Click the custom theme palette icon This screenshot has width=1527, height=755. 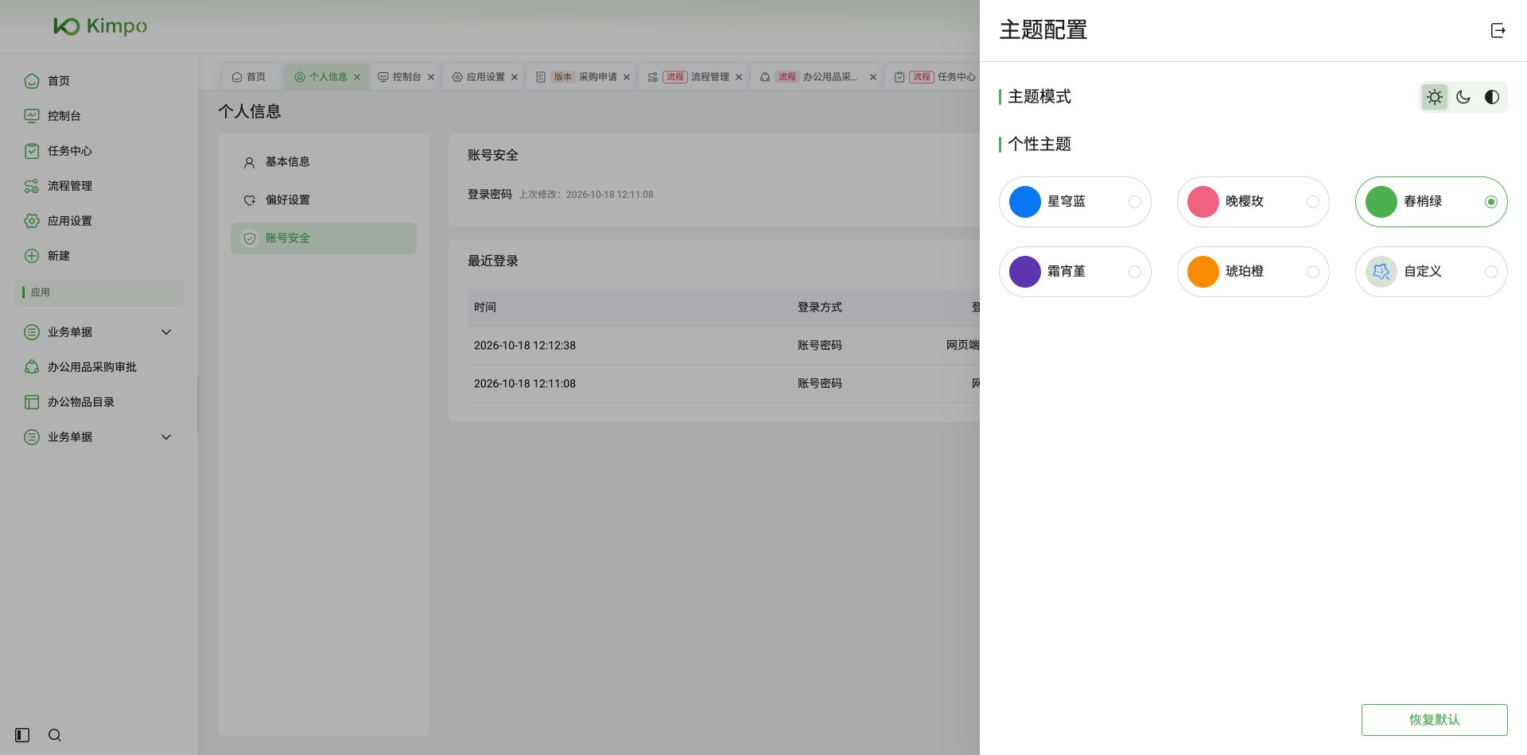1381,272
